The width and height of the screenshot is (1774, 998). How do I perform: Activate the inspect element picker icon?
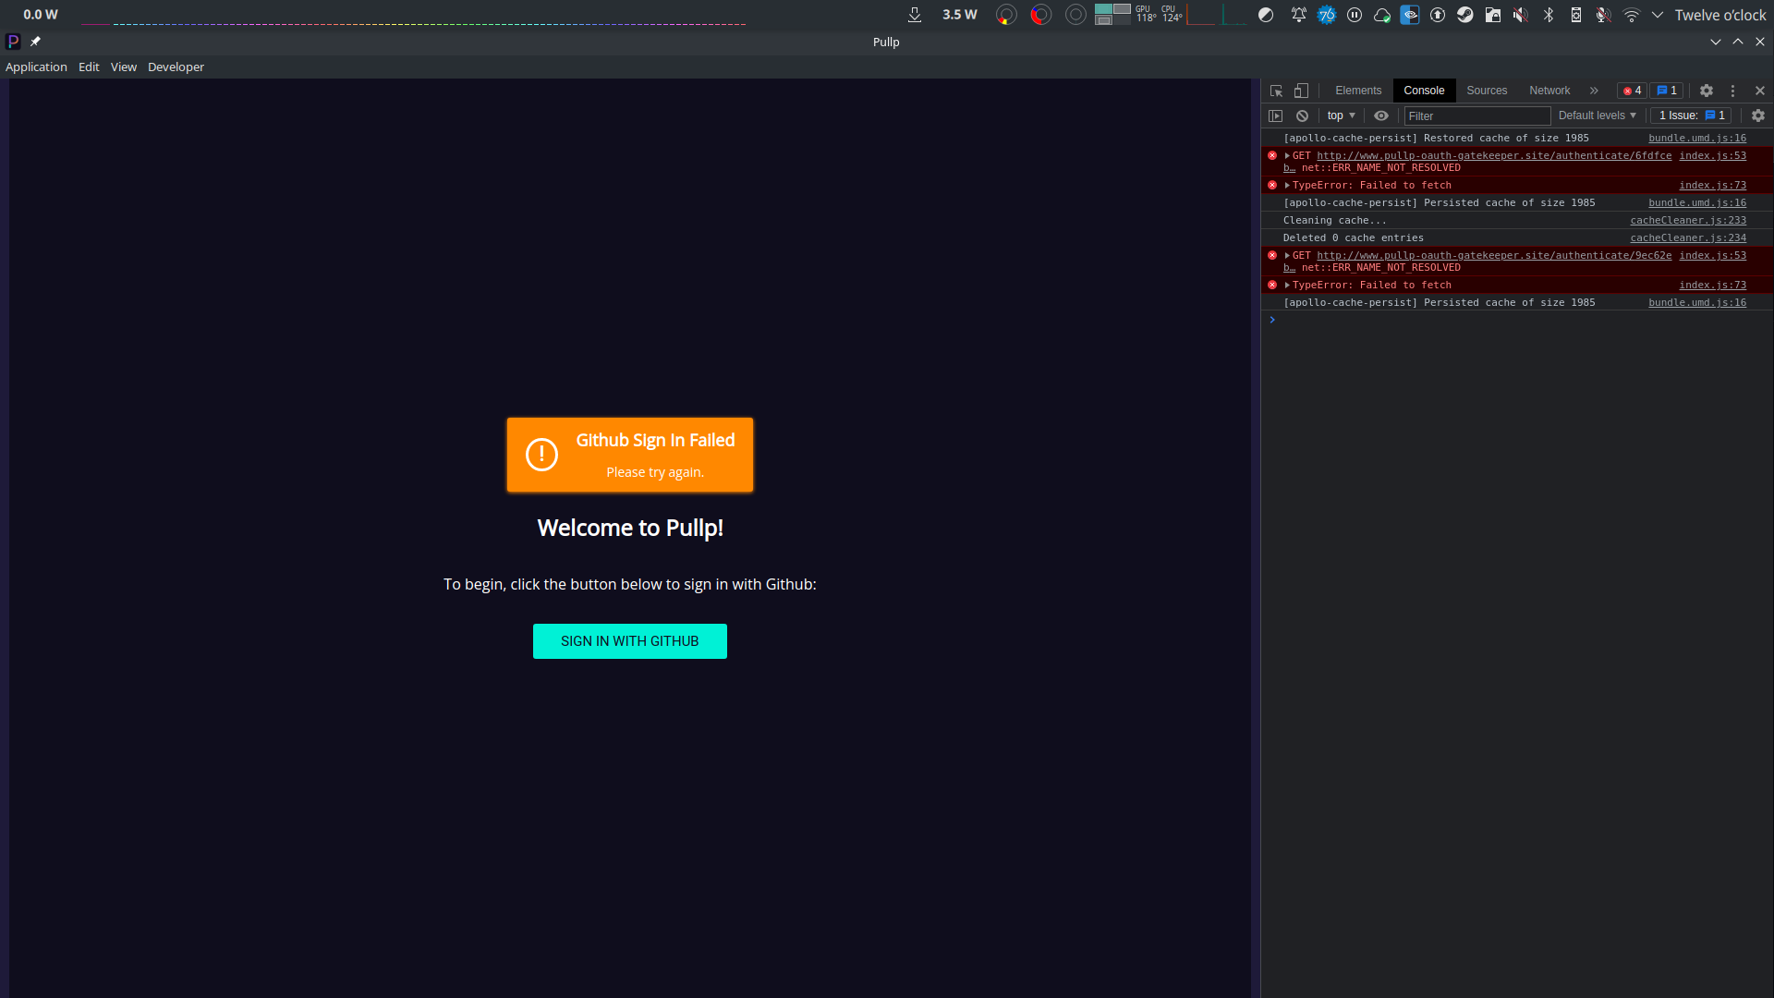[x=1276, y=91]
